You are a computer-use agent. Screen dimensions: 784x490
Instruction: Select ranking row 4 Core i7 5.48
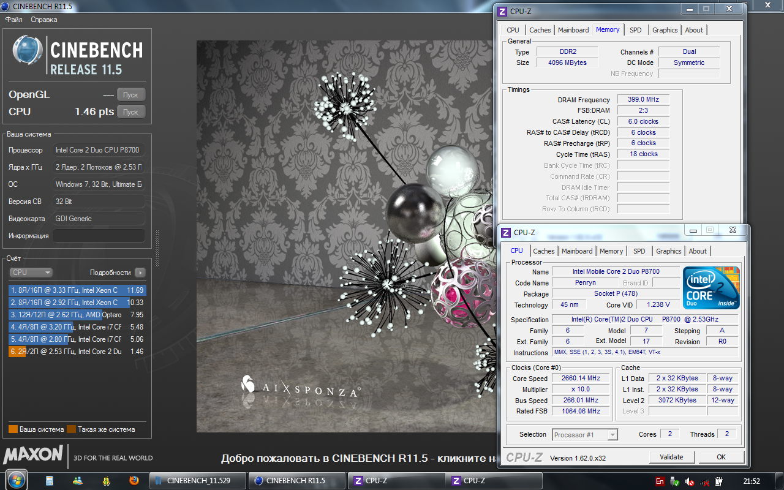tap(77, 327)
